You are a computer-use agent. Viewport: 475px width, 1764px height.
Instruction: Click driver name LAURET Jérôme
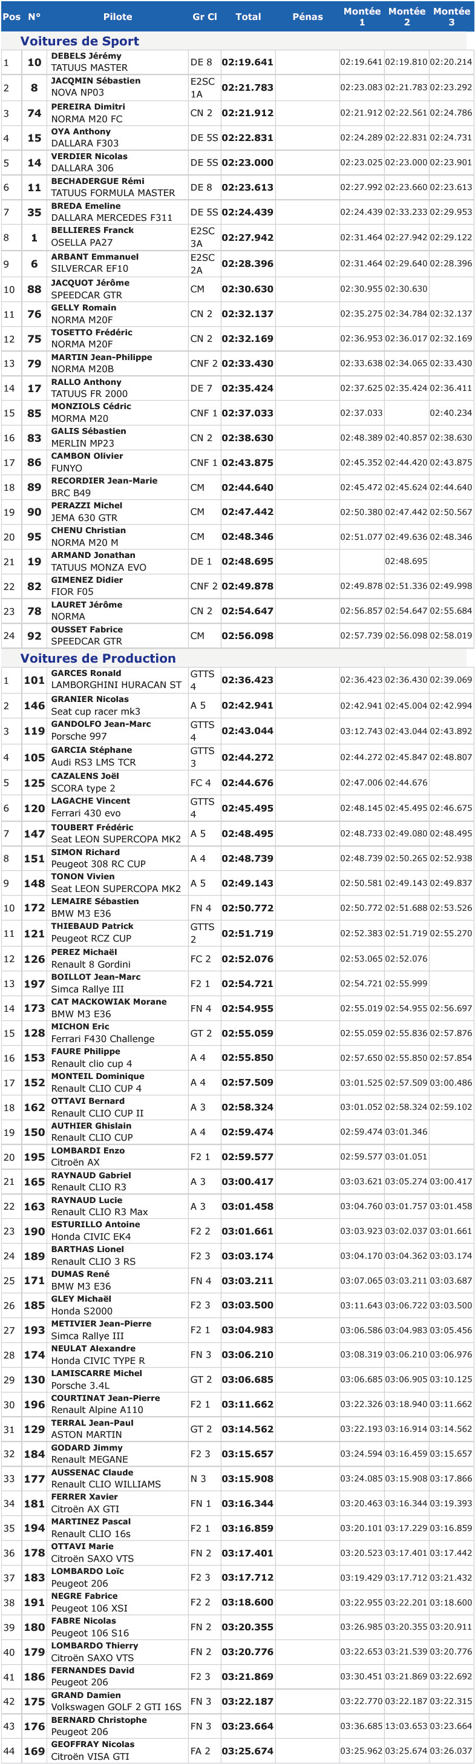pos(87,605)
